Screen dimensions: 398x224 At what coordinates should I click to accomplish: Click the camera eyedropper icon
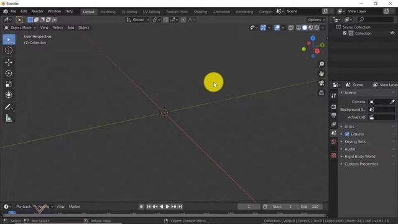[392, 102]
